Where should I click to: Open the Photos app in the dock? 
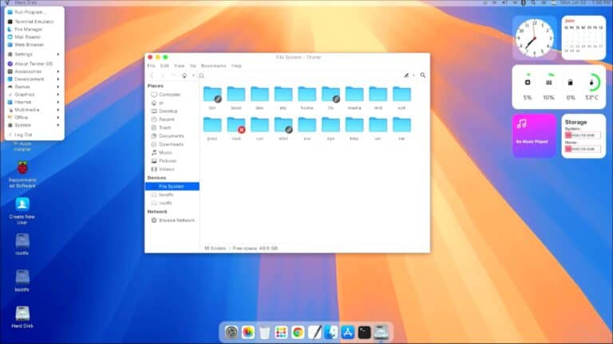click(x=248, y=332)
